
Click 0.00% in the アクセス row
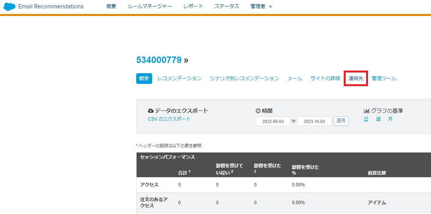click(298, 185)
